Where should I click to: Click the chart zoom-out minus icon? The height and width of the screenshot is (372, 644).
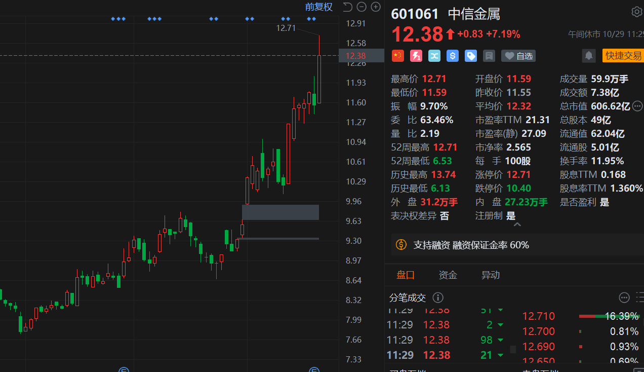tap(361, 7)
